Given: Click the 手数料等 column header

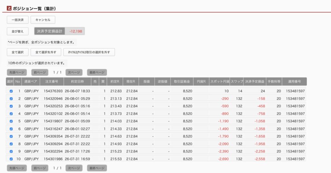Looking at the screenshot, I should (x=274, y=82).
